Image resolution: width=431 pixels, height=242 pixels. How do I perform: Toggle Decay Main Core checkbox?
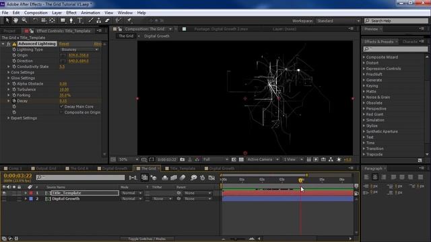point(61,106)
